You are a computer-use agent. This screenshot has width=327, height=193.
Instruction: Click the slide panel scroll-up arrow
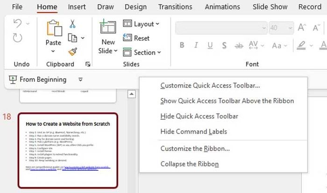click(x=131, y=94)
